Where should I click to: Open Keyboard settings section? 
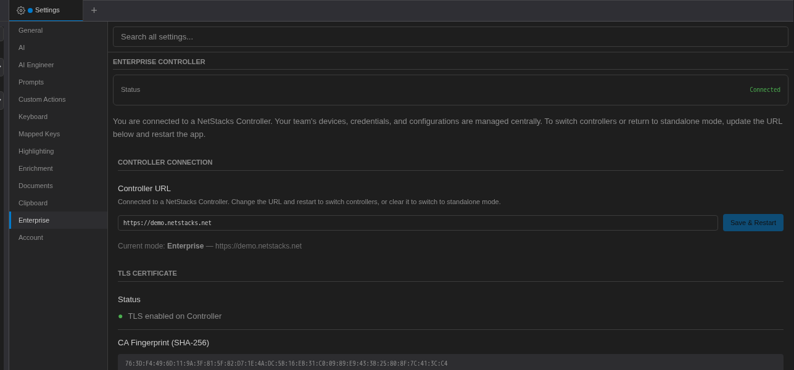point(59,117)
